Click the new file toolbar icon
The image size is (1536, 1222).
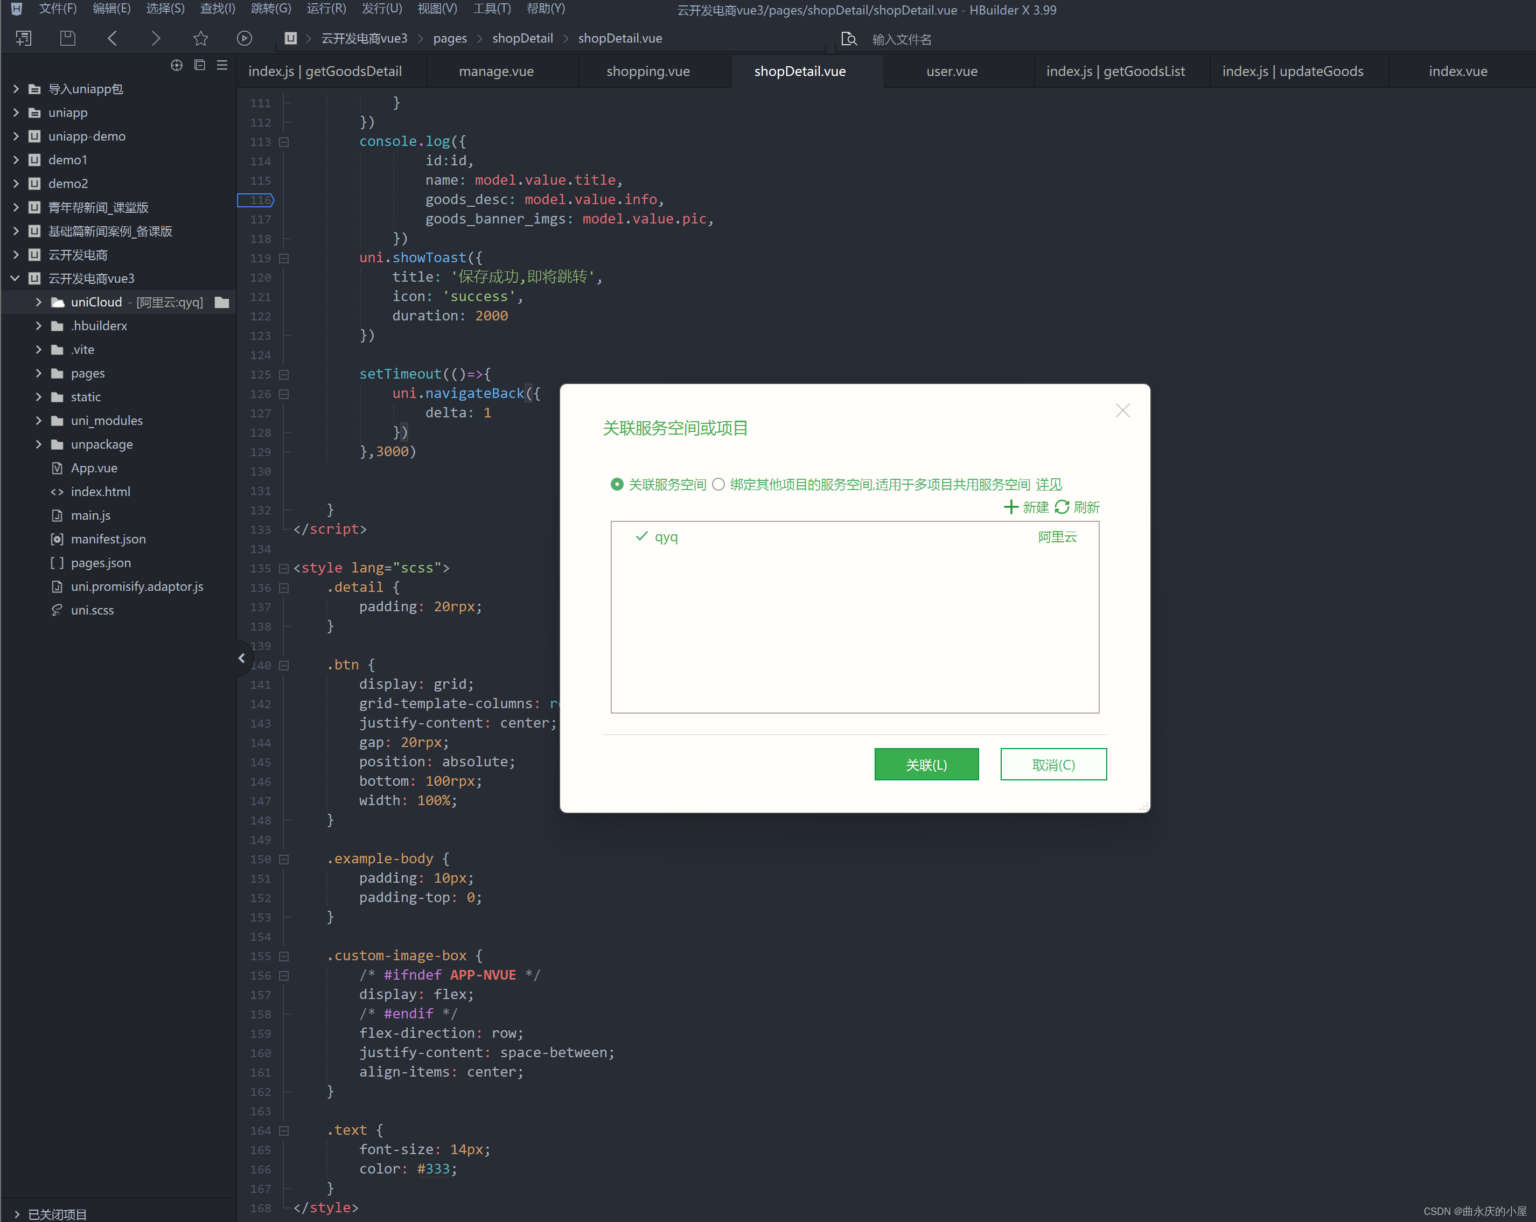point(24,38)
